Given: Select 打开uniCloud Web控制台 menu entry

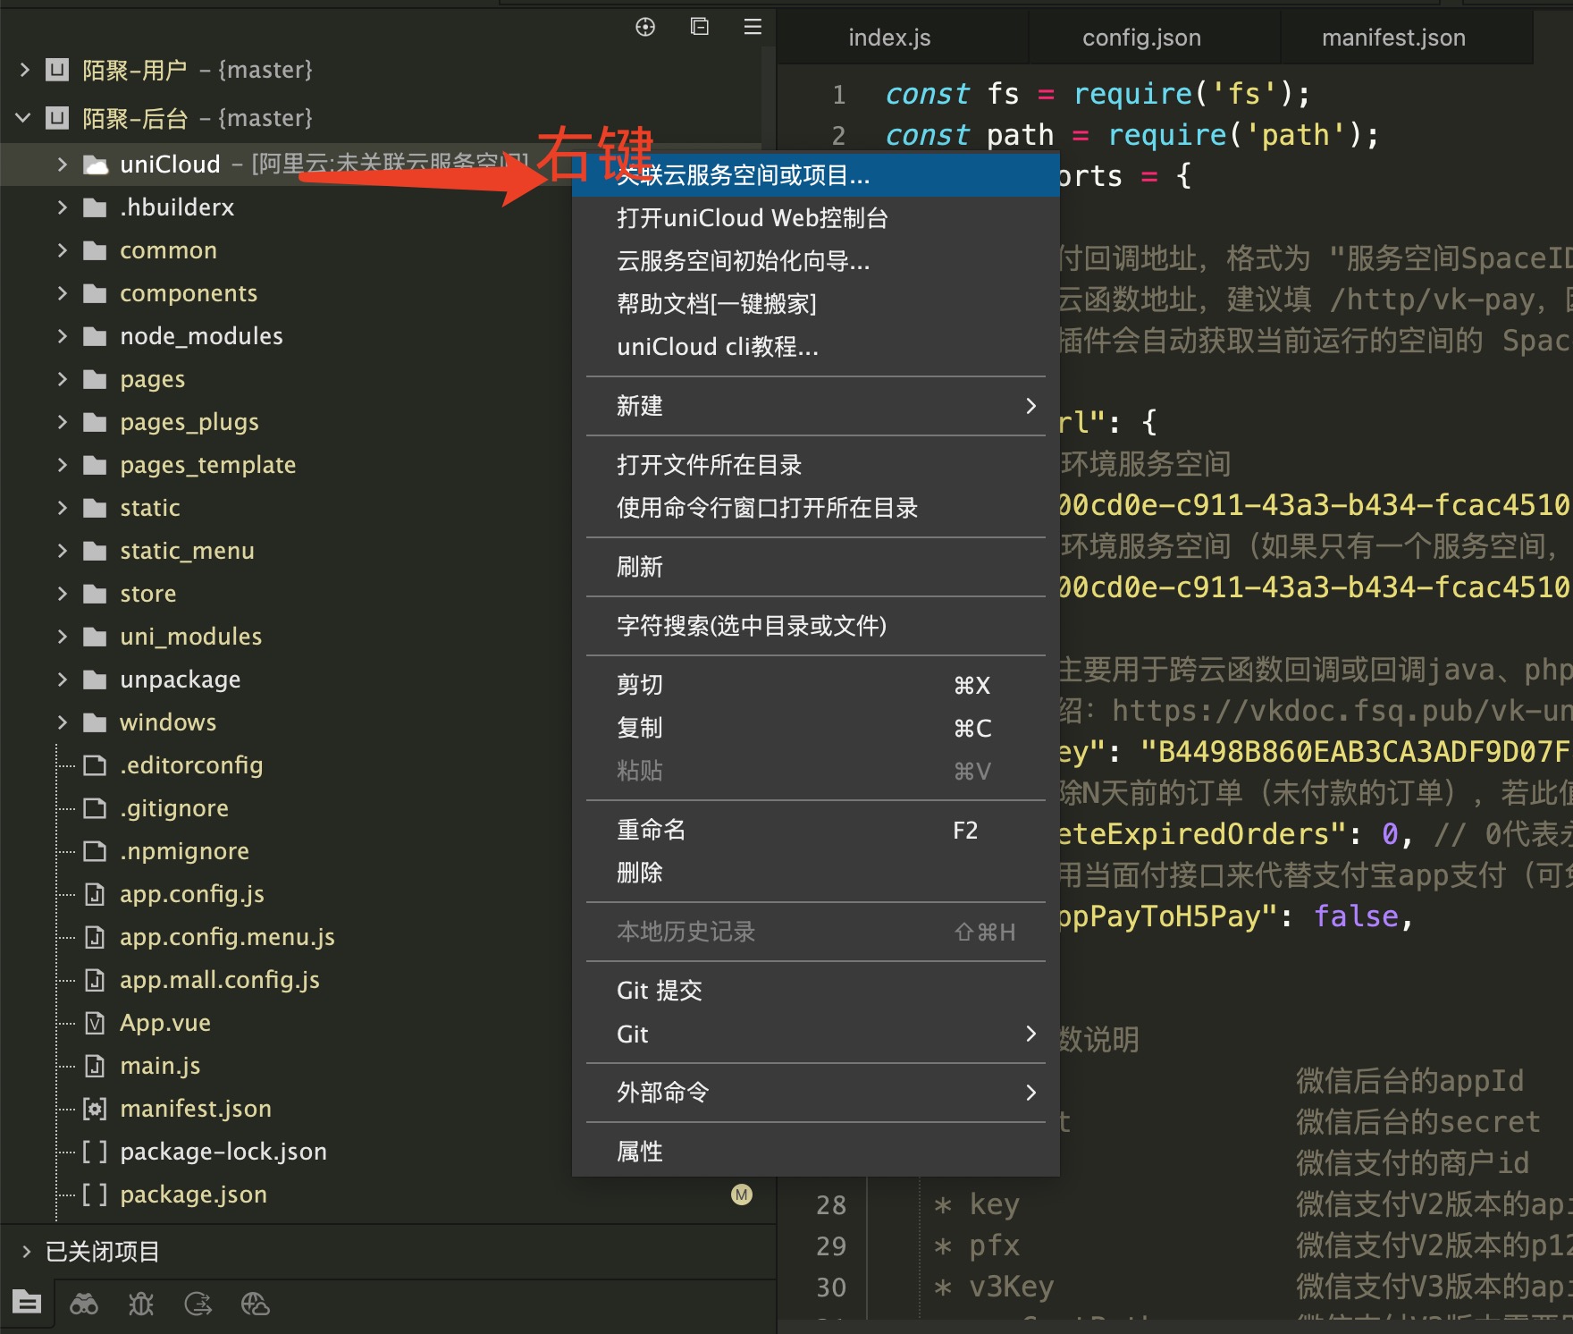Looking at the screenshot, I should (x=752, y=218).
